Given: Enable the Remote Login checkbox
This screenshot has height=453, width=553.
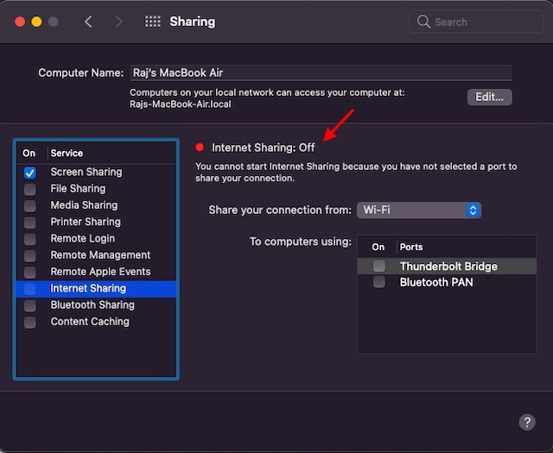Looking at the screenshot, I should (30, 239).
